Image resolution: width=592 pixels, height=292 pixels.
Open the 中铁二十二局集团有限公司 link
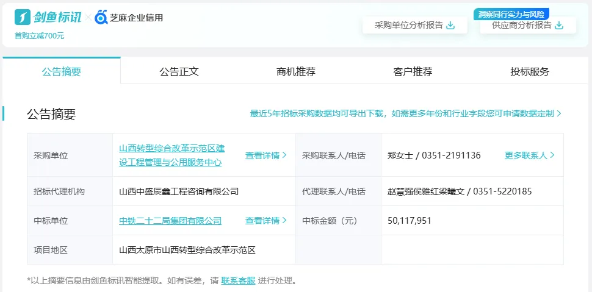170,221
